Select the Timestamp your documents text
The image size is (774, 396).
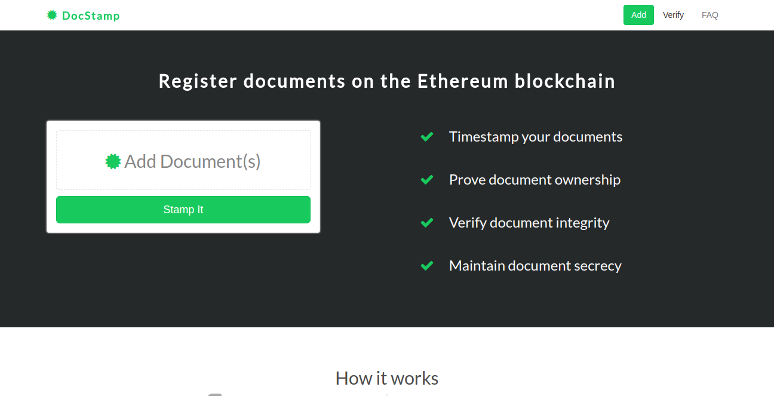pos(536,137)
